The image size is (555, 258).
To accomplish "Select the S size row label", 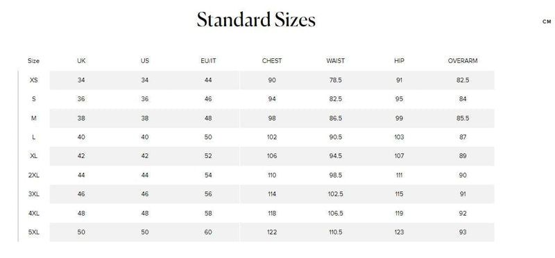I will click(x=33, y=99).
